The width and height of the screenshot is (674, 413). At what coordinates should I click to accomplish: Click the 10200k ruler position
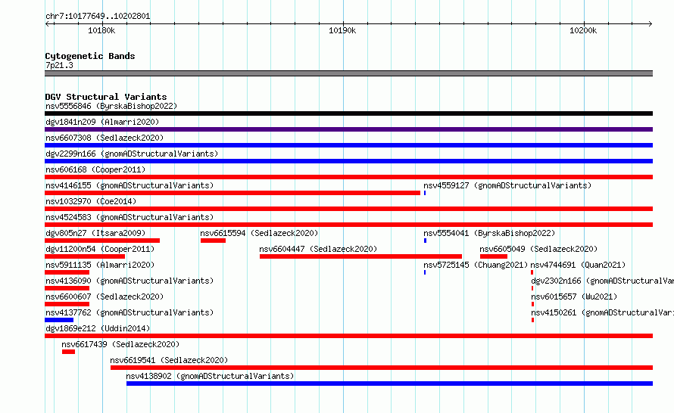pyautogui.click(x=583, y=30)
